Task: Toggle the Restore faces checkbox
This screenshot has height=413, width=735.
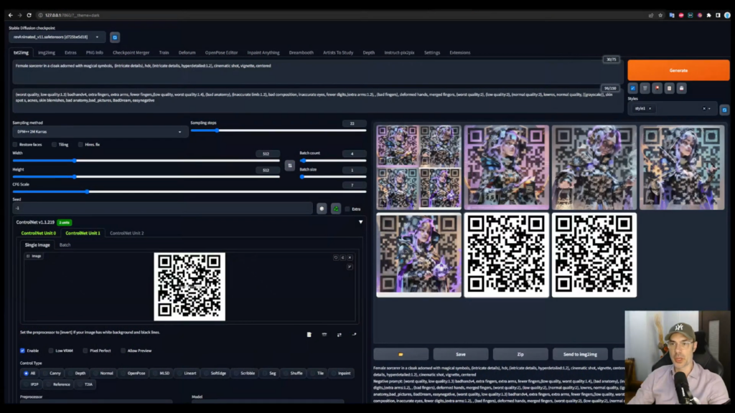Action: [x=16, y=144]
